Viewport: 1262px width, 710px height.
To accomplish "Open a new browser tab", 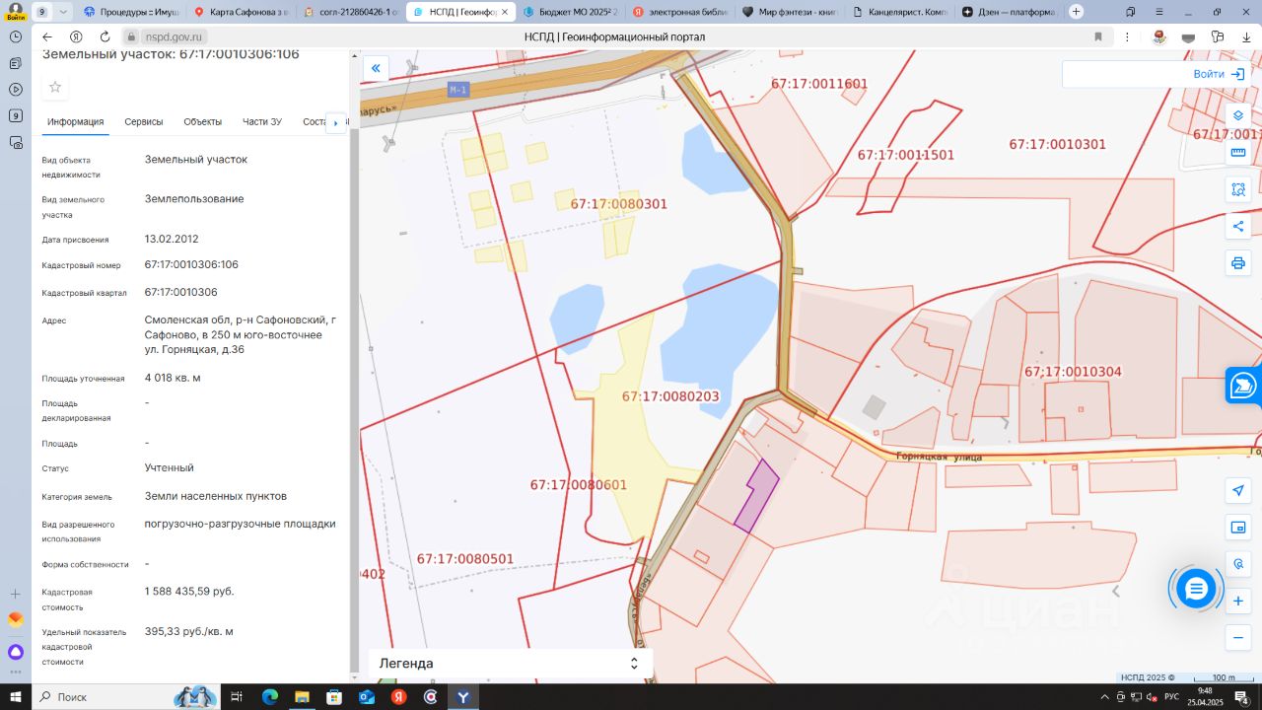I will 1076,12.
